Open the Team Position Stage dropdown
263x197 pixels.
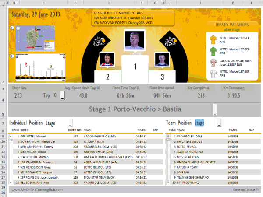point(219,123)
